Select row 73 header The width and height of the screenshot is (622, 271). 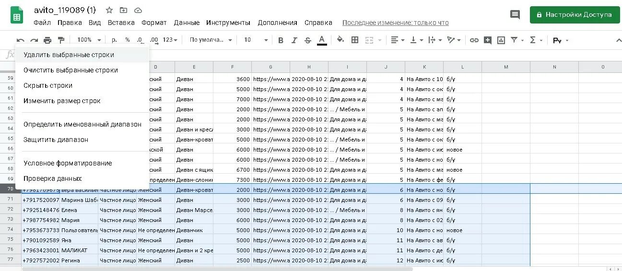(11, 220)
